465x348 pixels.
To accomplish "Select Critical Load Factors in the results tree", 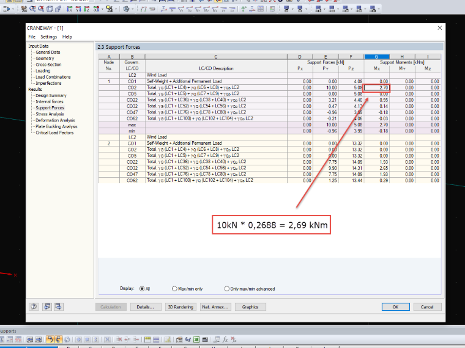I will click(54, 132).
